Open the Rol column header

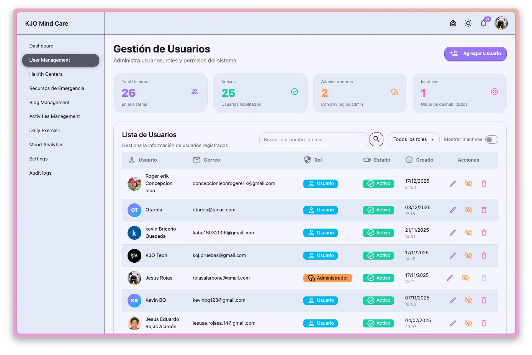pos(317,160)
